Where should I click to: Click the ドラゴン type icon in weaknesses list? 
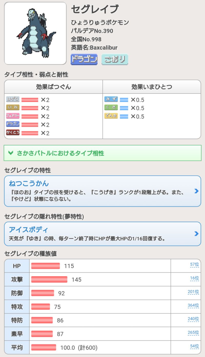click(13, 124)
